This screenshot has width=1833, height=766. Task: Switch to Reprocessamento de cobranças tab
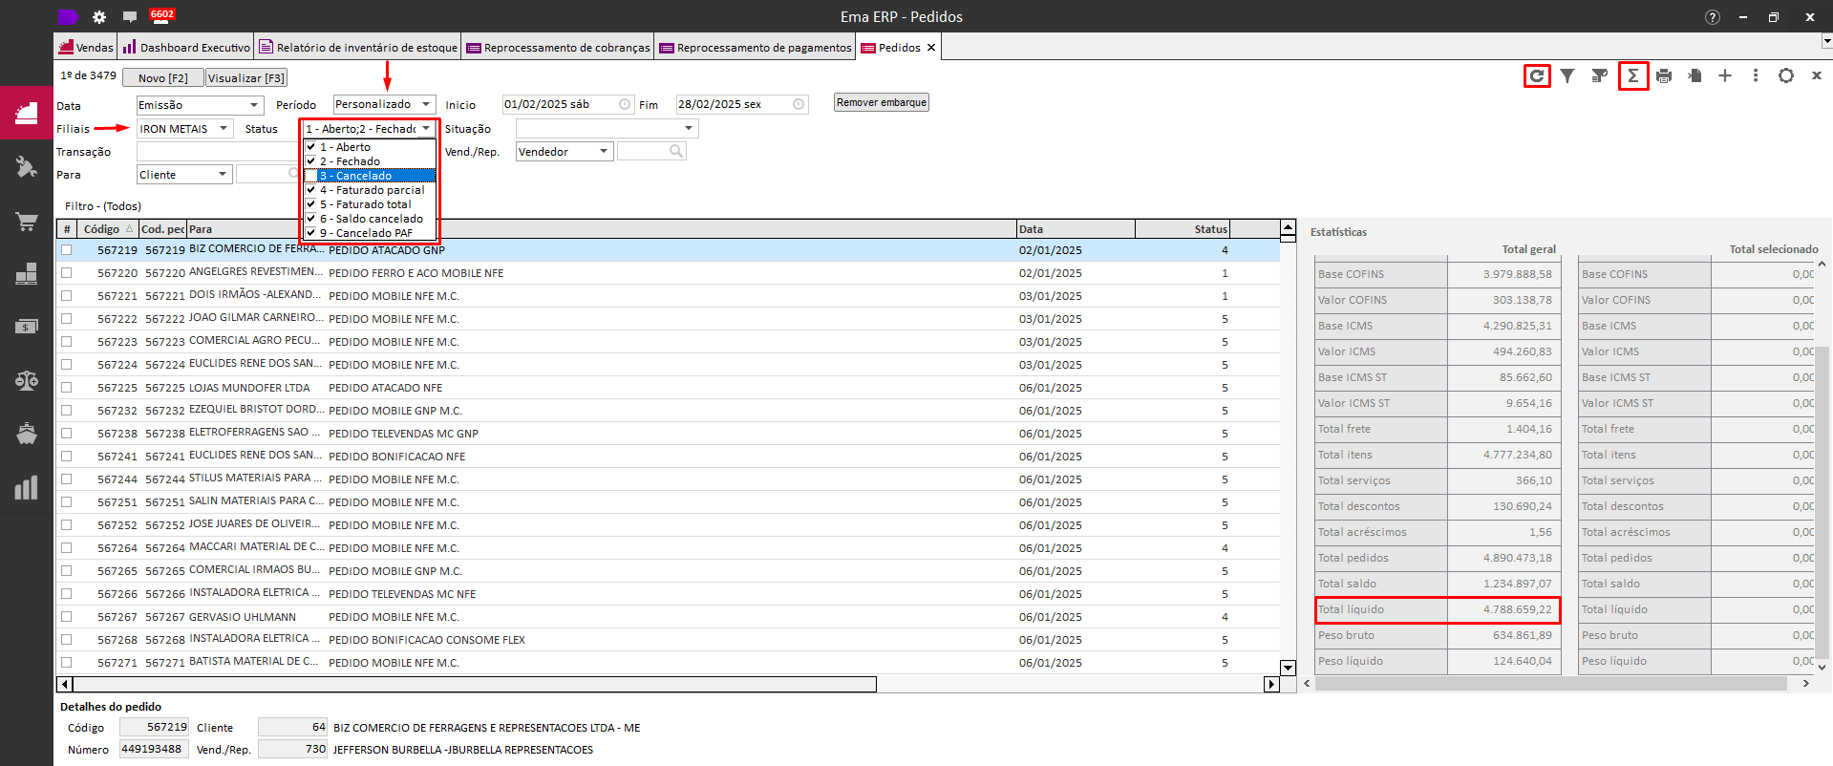558,47
